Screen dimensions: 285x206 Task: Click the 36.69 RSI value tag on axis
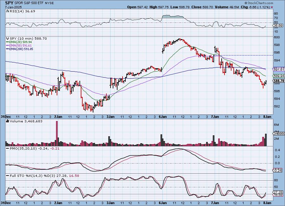pos(278,26)
